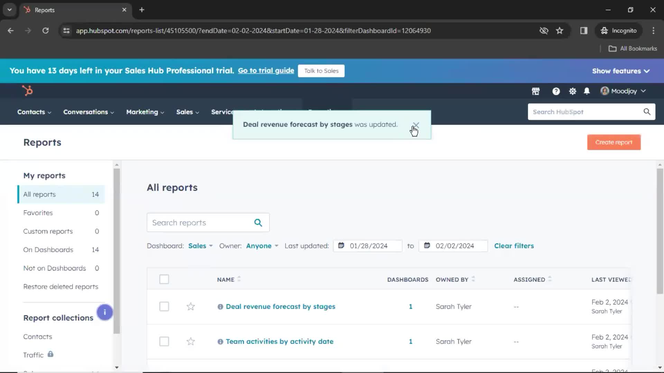The image size is (664, 373).
Task: Click the site info icon in address bar
Action: pos(66,31)
